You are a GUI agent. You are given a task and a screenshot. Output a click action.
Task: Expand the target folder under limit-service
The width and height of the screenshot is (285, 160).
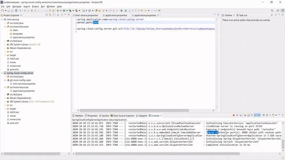[5, 55]
